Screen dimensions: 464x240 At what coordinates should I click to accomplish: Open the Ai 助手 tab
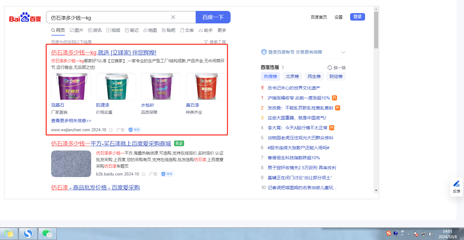pyautogui.click(x=206, y=30)
